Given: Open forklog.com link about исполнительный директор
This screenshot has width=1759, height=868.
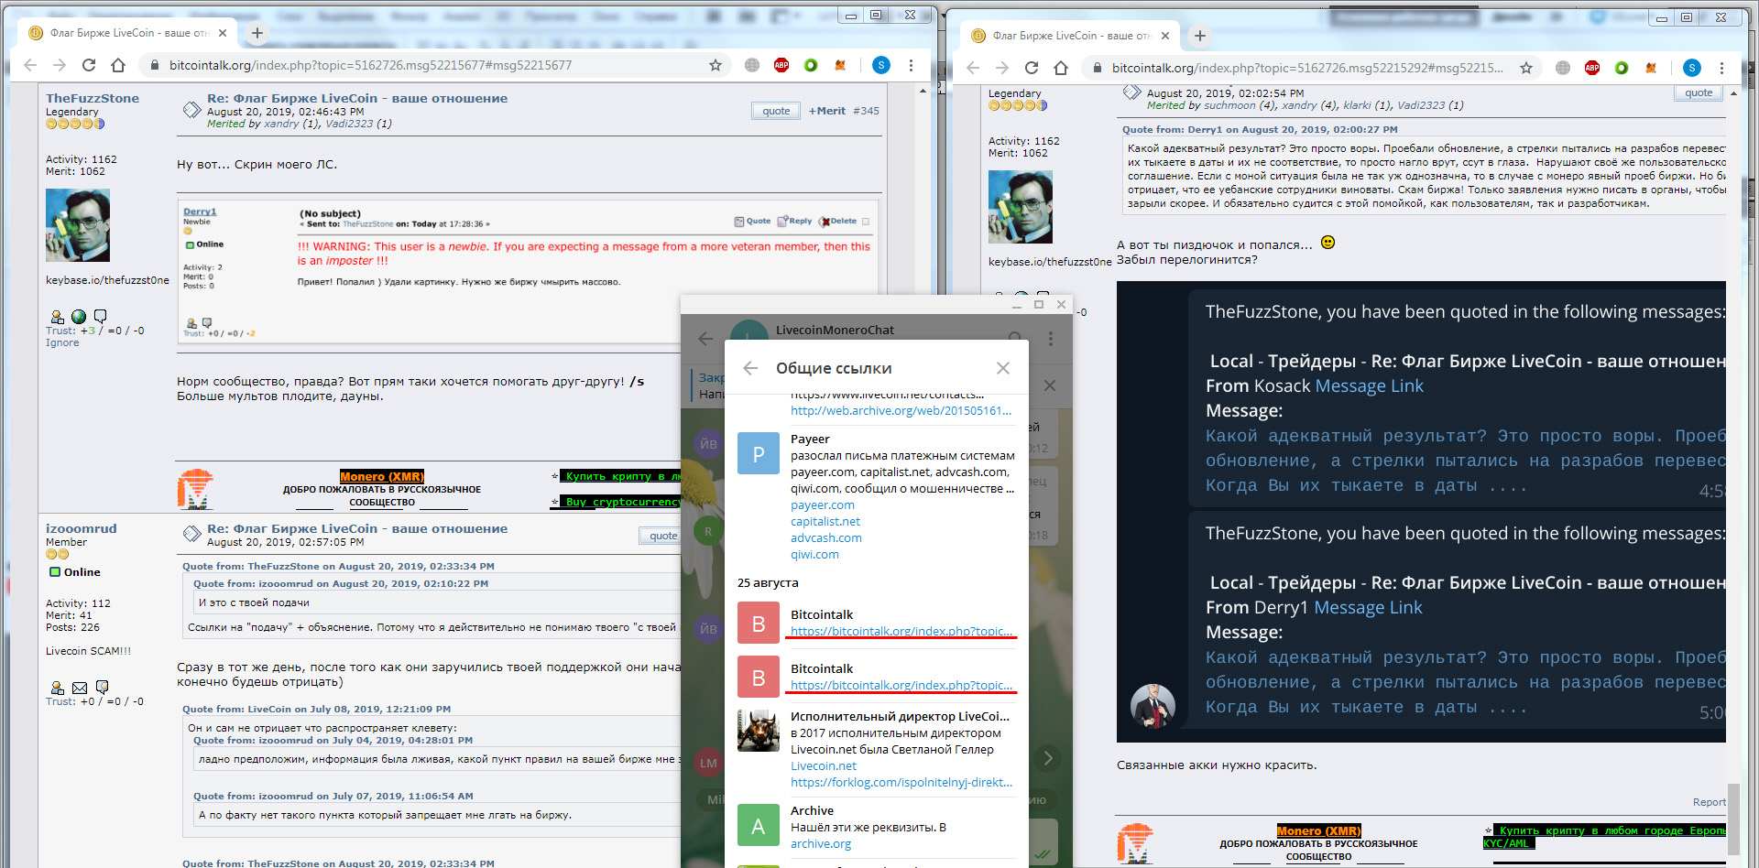Looking at the screenshot, I should pyautogui.click(x=901, y=783).
